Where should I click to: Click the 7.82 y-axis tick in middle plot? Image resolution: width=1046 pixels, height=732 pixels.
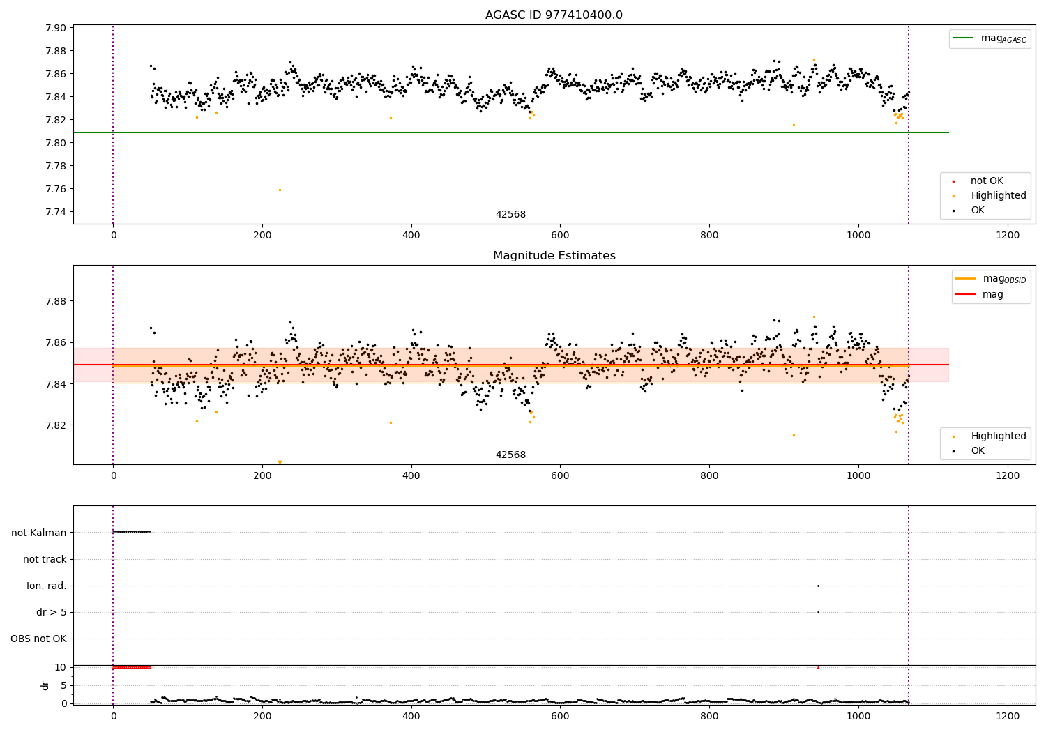(x=56, y=425)
